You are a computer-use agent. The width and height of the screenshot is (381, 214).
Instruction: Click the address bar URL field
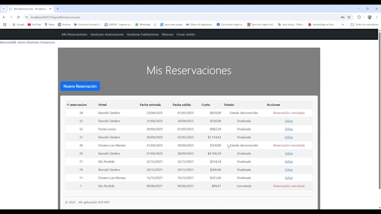coord(182,17)
